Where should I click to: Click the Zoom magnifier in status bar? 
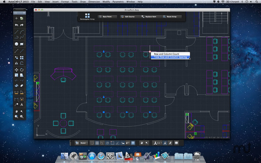[147, 143]
